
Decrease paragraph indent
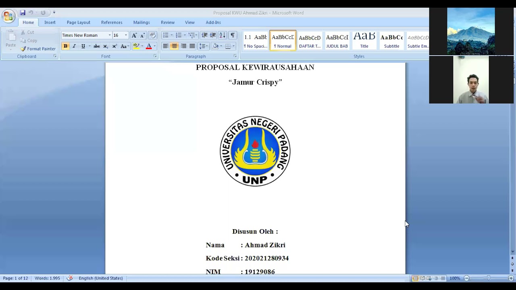tap(204, 35)
